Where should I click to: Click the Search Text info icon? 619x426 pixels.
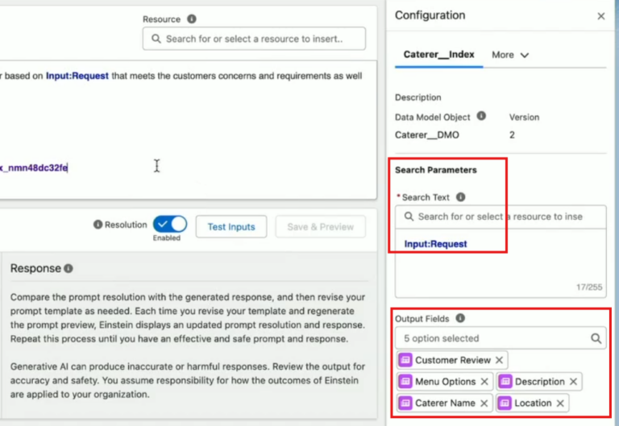pos(460,197)
